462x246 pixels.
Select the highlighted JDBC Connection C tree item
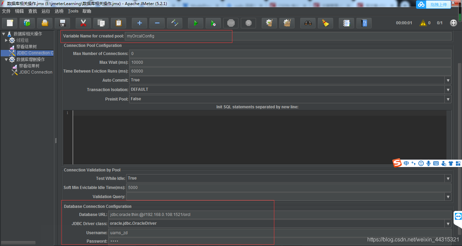pyautogui.click(x=35, y=53)
